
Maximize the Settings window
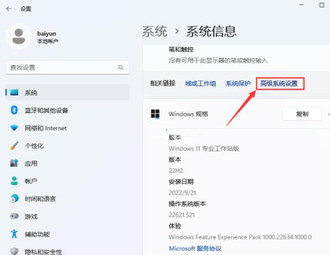pos(322,5)
